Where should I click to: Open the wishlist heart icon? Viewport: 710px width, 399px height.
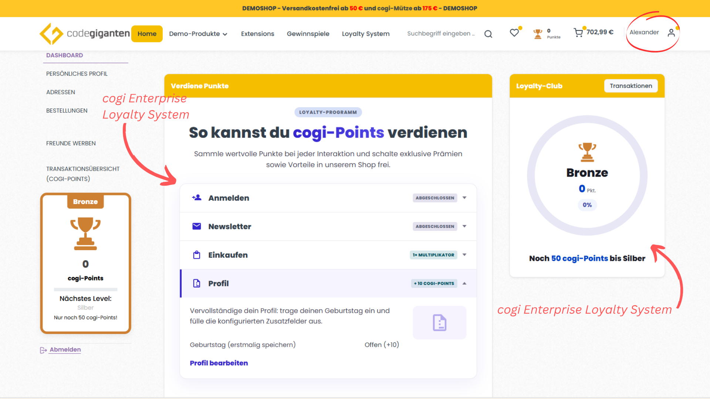pos(514,33)
